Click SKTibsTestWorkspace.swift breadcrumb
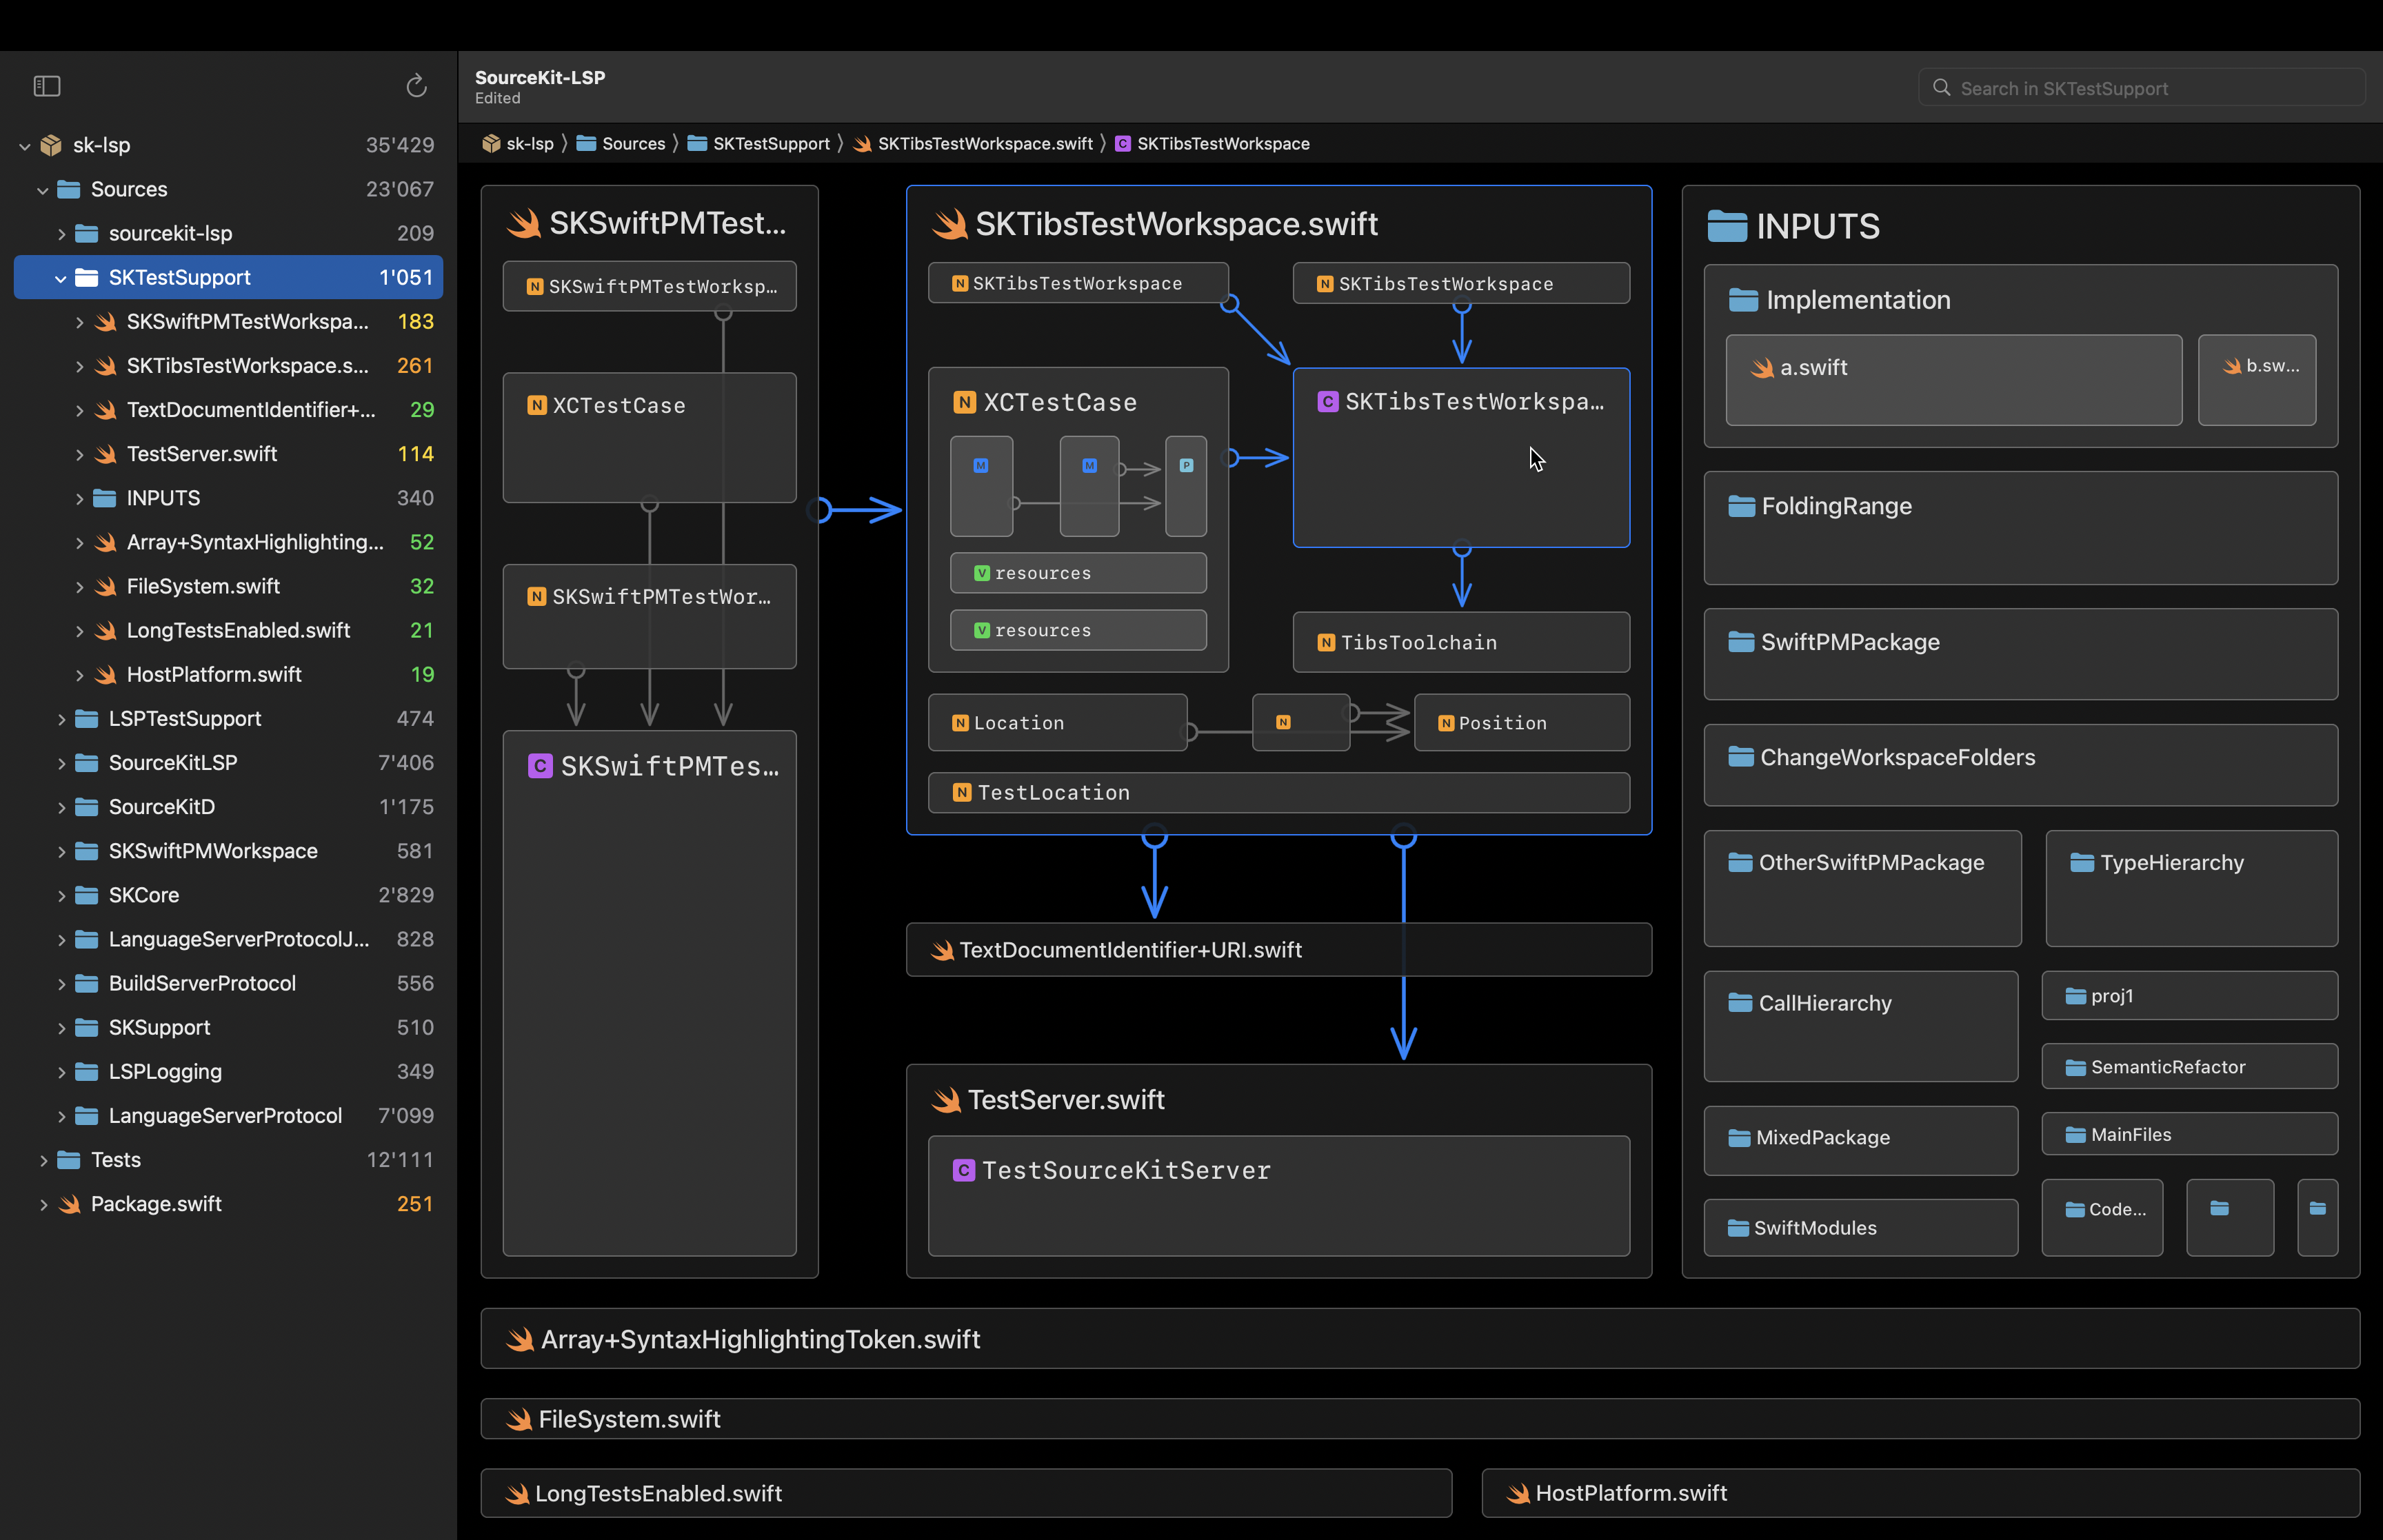 click(973, 144)
